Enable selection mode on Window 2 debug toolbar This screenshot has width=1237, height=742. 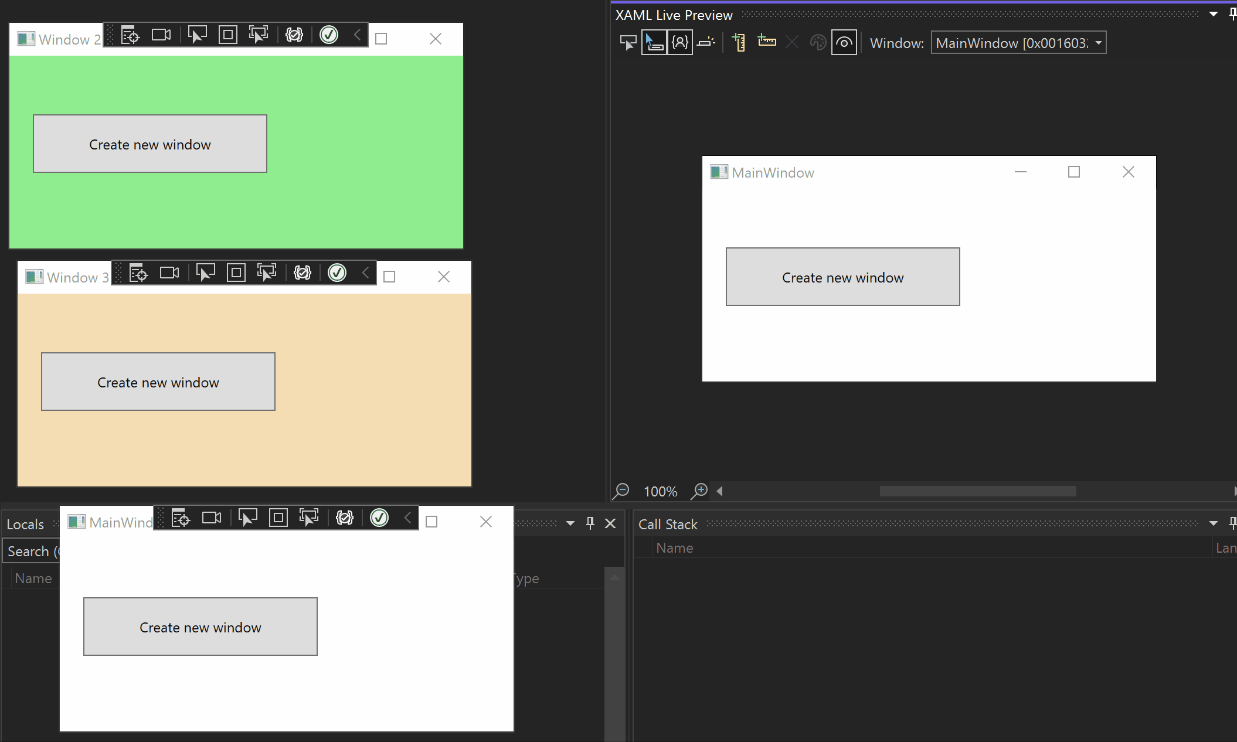[x=198, y=35]
